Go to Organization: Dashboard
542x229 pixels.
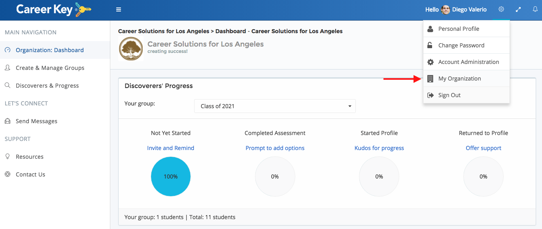pyautogui.click(x=55, y=50)
